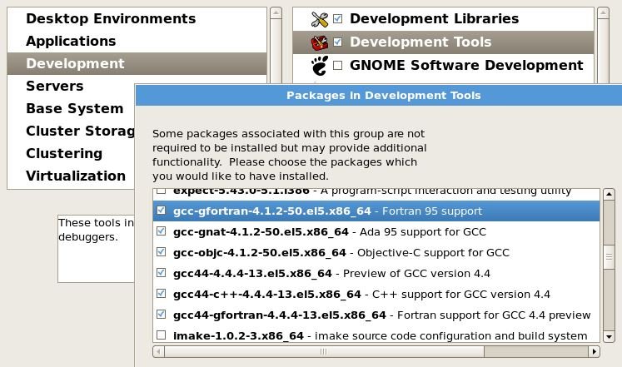Click the Development Libraries wrench icon
This screenshot has width=622, height=367.
320,19
